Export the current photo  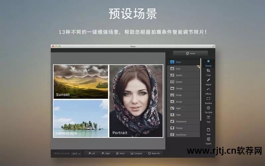208,141
